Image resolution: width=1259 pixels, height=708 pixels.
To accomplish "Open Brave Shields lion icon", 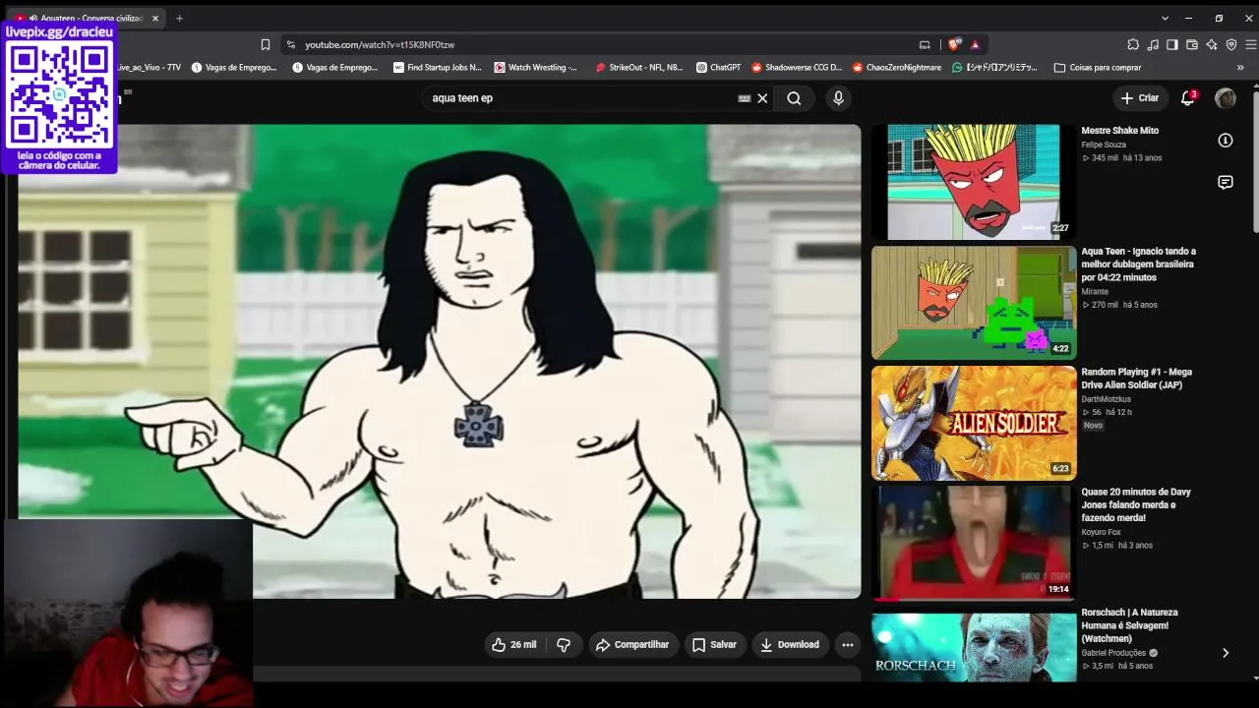I will [x=953, y=44].
